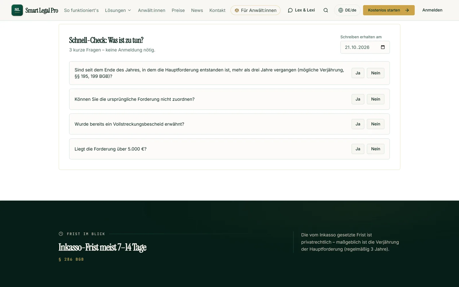The height and width of the screenshot is (287, 459).
Task: Go to Anwält:innen nav item
Action: pyautogui.click(x=151, y=10)
